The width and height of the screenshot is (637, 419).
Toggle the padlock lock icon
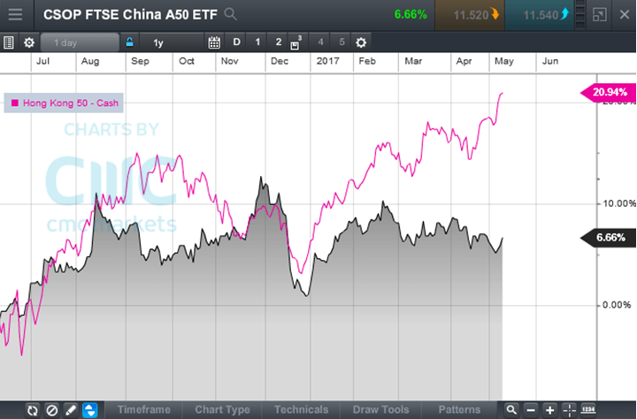pyautogui.click(x=129, y=42)
